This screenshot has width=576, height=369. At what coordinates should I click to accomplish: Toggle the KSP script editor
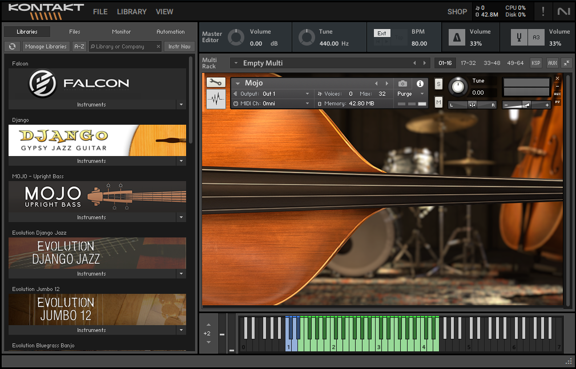click(535, 63)
